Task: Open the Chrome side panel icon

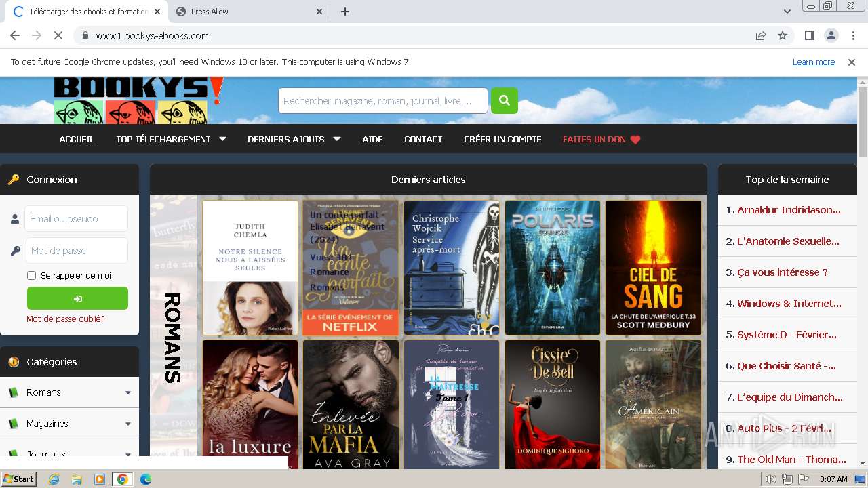Action: click(x=809, y=35)
